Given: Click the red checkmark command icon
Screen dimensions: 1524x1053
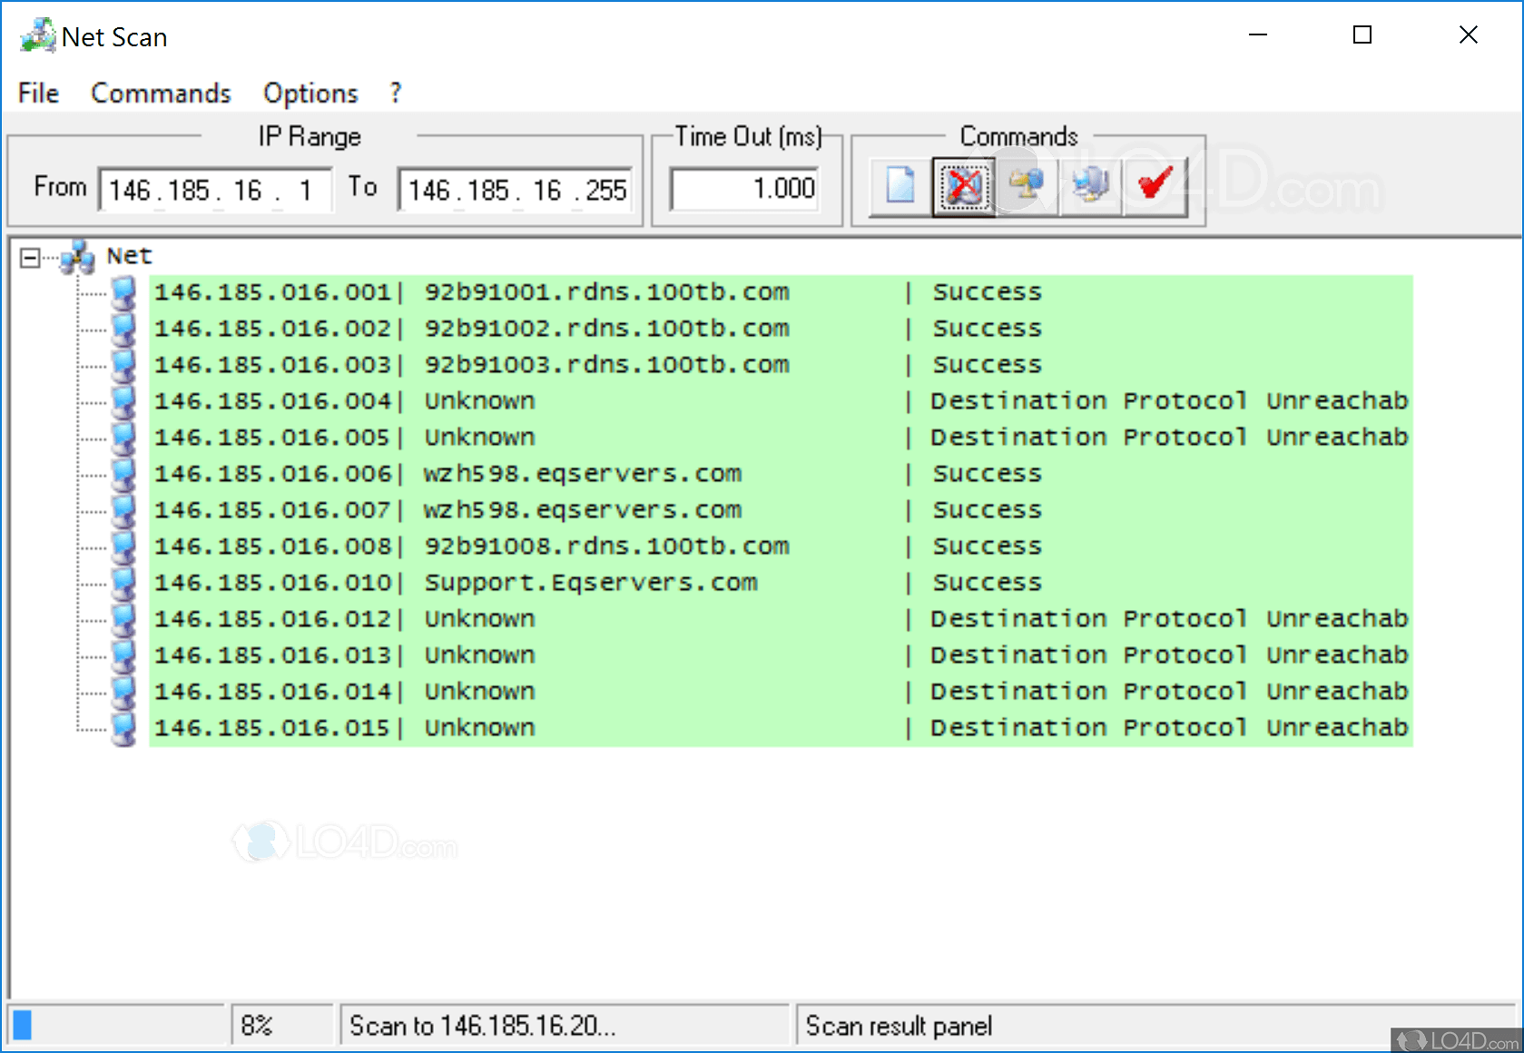Looking at the screenshot, I should coord(1155,186).
